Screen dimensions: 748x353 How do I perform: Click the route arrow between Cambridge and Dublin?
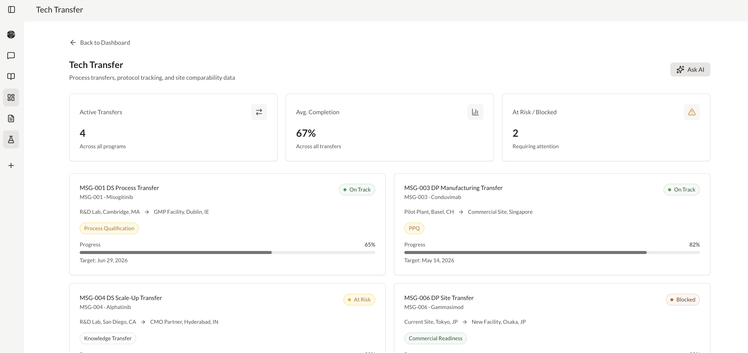147,212
